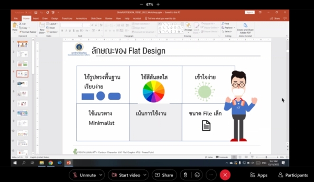
Task: Zoom in with the plus icon
Action: [x=158, y=4]
